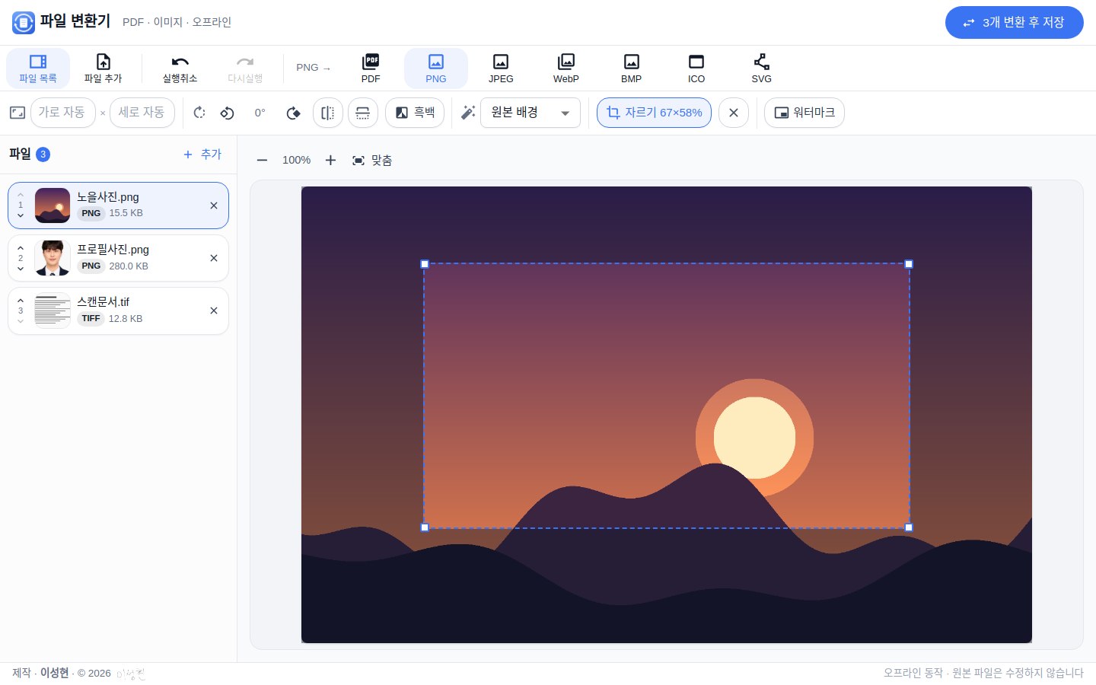Click the 이성현 author name in footer

pos(54,673)
